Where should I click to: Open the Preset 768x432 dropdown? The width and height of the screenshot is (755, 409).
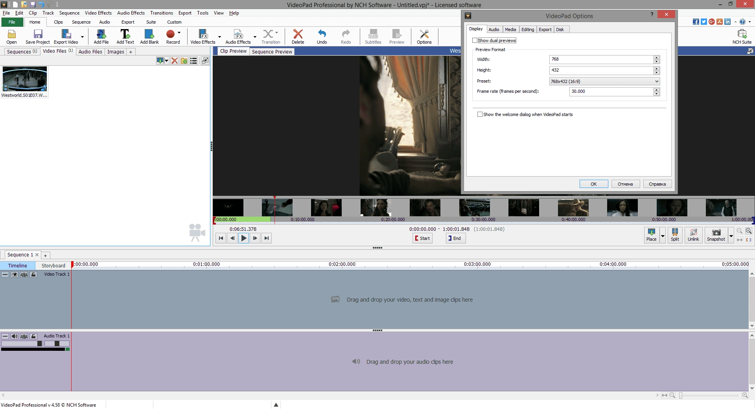click(604, 81)
